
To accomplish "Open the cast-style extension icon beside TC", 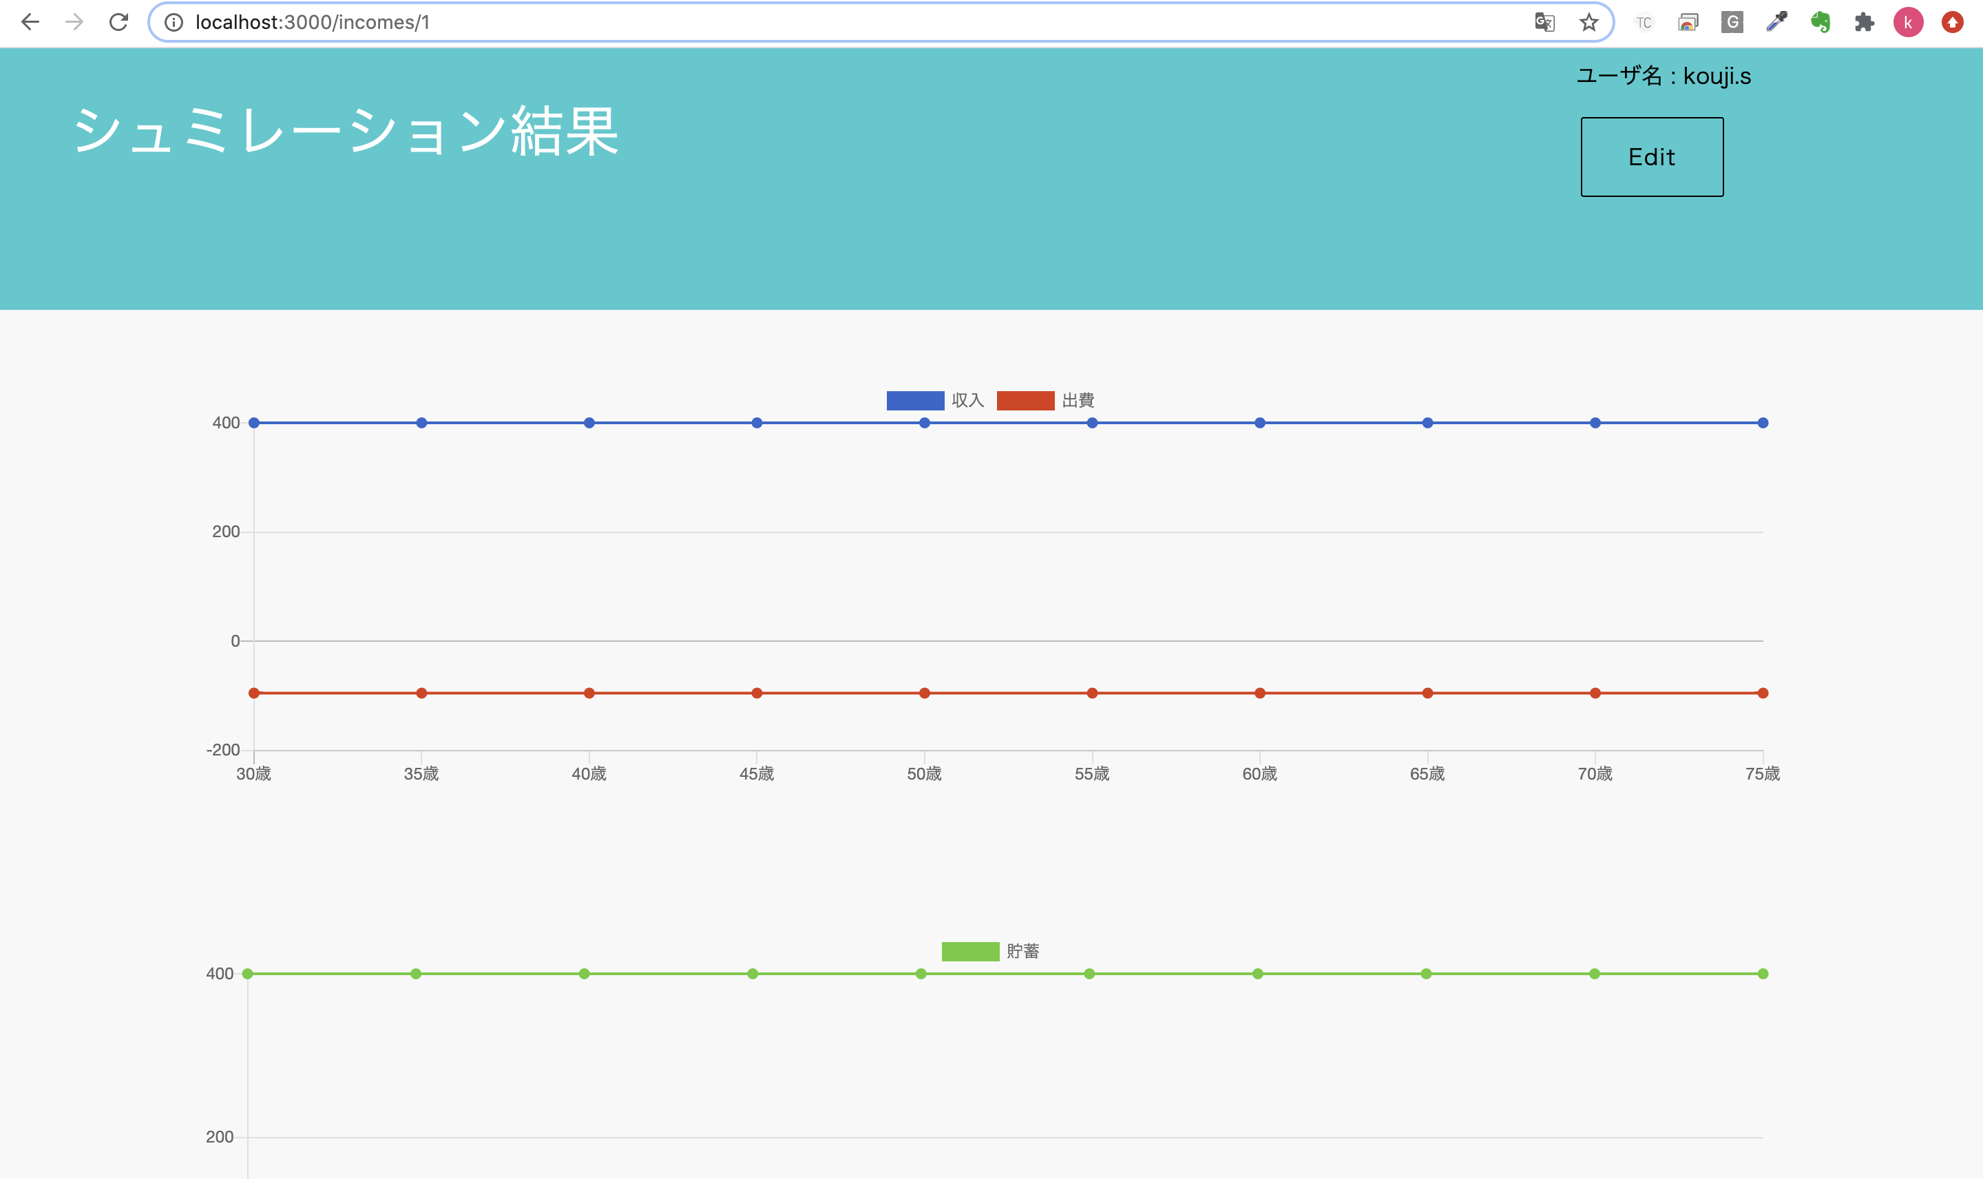I will [x=1688, y=22].
